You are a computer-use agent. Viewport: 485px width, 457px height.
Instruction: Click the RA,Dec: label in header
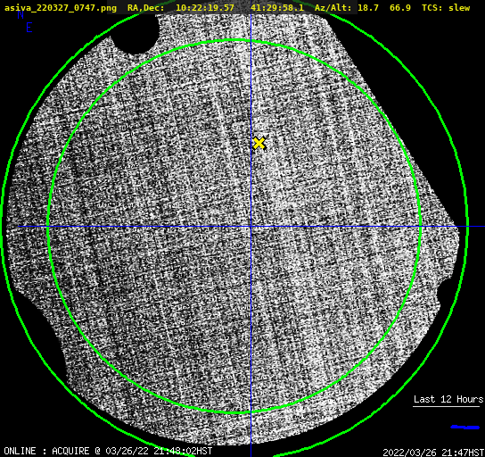click(x=146, y=8)
